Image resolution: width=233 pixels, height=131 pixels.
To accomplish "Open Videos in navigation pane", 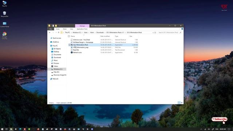I will point(56,66).
